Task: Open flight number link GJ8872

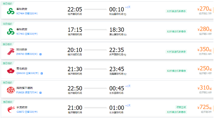Action: coord(20,112)
